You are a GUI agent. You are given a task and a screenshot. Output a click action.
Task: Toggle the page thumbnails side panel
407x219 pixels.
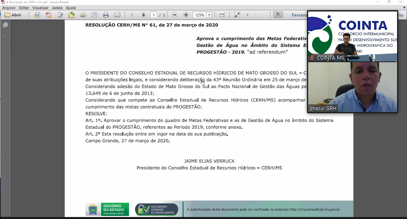coord(6,25)
